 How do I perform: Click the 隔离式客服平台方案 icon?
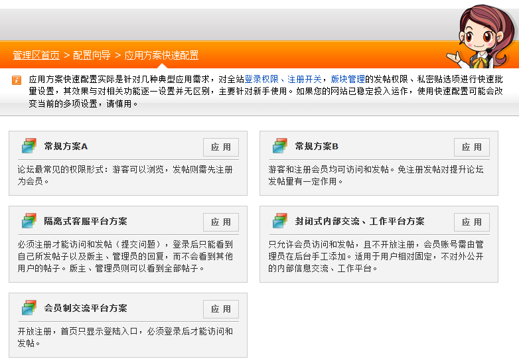coord(29,221)
